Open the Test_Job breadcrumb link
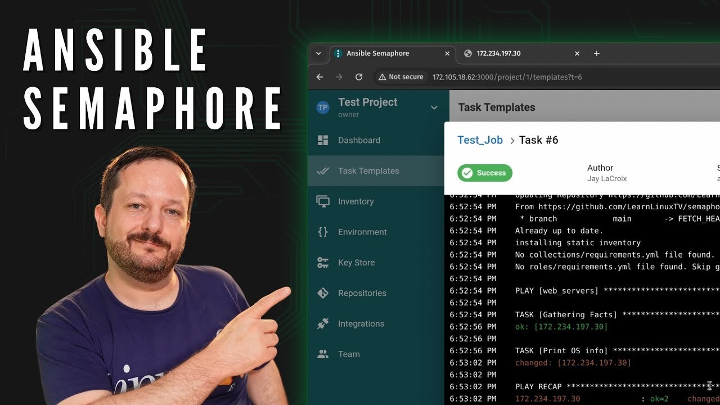This screenshot has width=720, height=405. coord(480,140)
